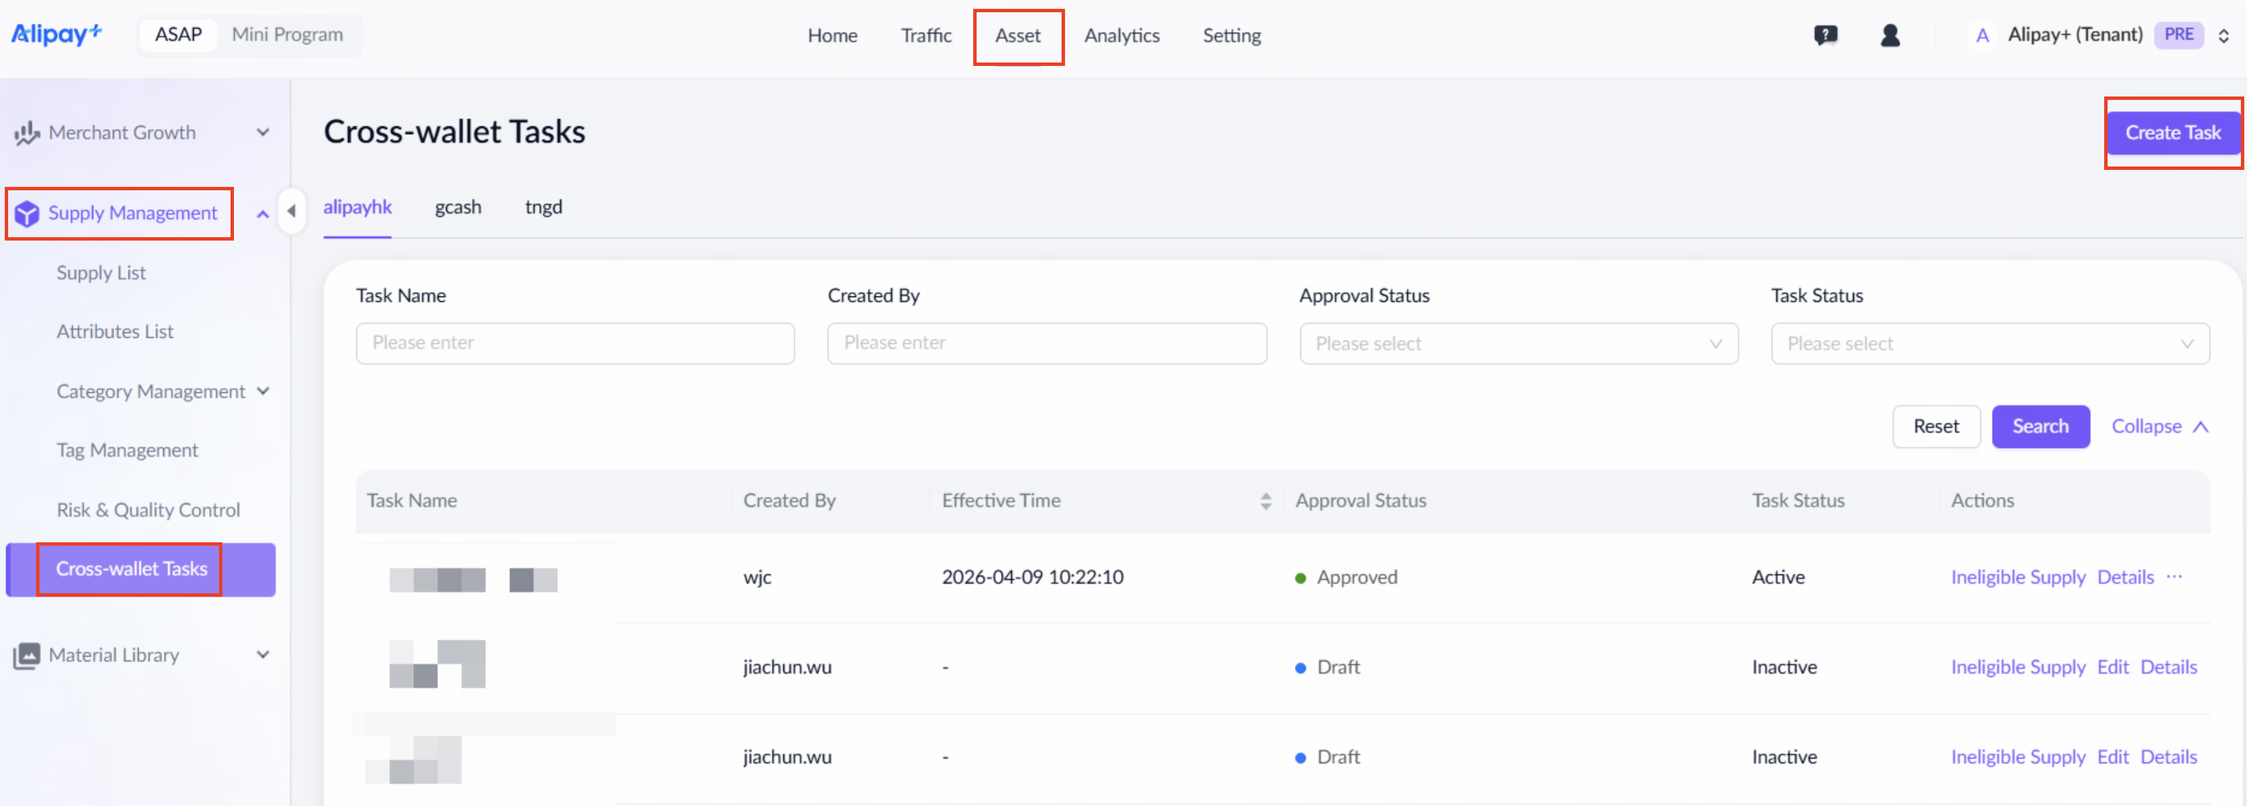The image size is (2247, 806).
Task: Open Ineligible Supply for the wjc task
Action: pos(2018,577)
